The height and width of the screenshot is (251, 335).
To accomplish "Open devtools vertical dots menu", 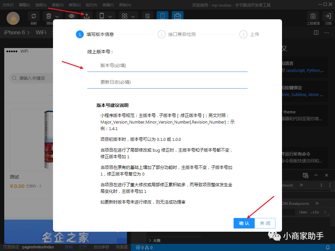I will (x=330, y=185).
